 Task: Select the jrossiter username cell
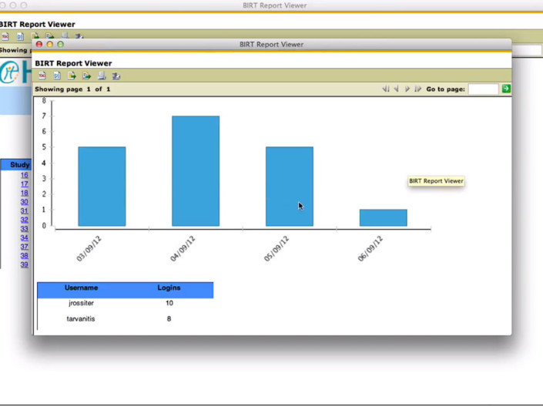pos(82,303)
